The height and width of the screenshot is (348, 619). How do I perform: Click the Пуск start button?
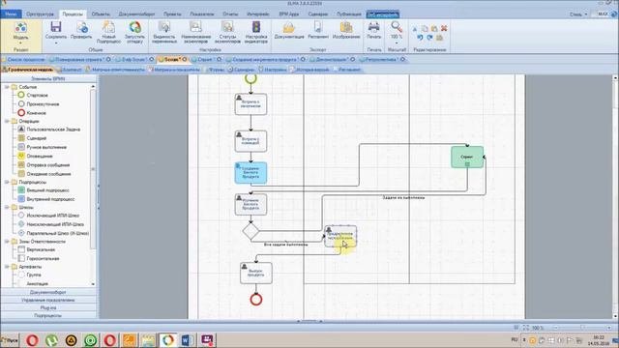(10, 340)
